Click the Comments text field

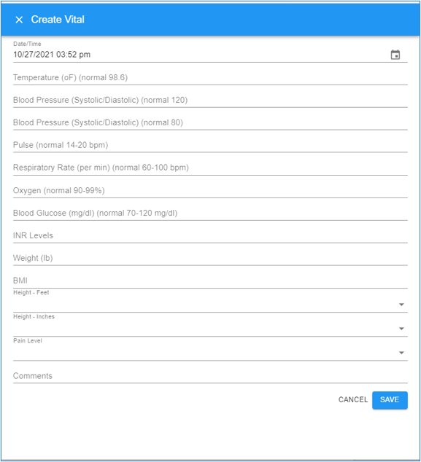point(210,376)
